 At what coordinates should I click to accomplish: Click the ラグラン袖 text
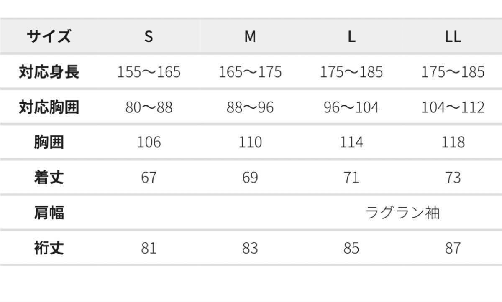[402, 213]
